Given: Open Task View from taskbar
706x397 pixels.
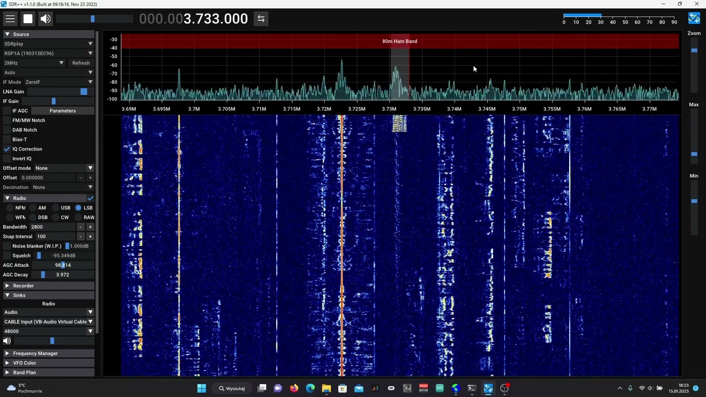Looking at the screenshot, I should point(262,388).
